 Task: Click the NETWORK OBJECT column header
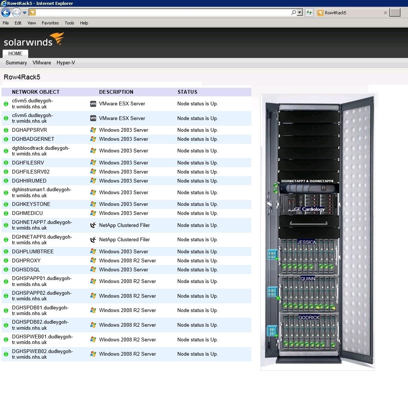(36, 92)
